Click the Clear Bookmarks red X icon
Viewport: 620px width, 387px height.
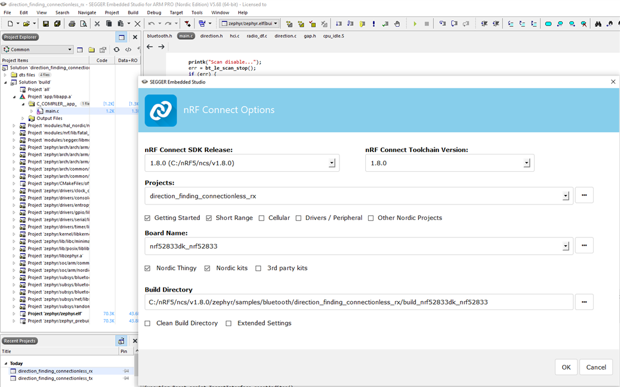[584, 24]
